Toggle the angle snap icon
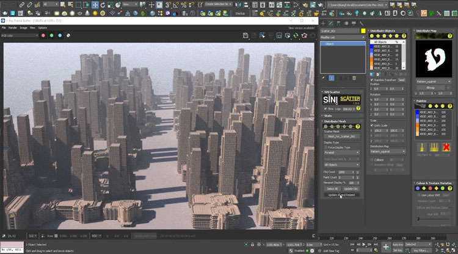 click(x=176, y=5)
